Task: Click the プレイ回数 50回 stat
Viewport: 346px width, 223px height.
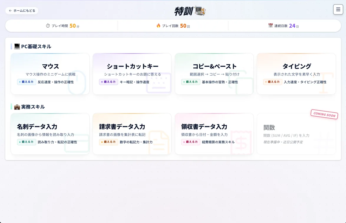Action: click(x=173, y=26)
